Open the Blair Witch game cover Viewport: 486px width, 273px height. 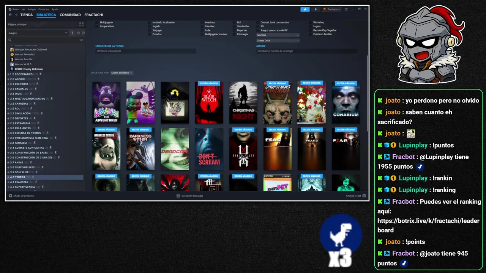point(209,102)
